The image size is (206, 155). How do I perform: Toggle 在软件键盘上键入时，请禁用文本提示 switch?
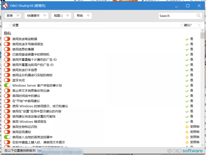7,142
